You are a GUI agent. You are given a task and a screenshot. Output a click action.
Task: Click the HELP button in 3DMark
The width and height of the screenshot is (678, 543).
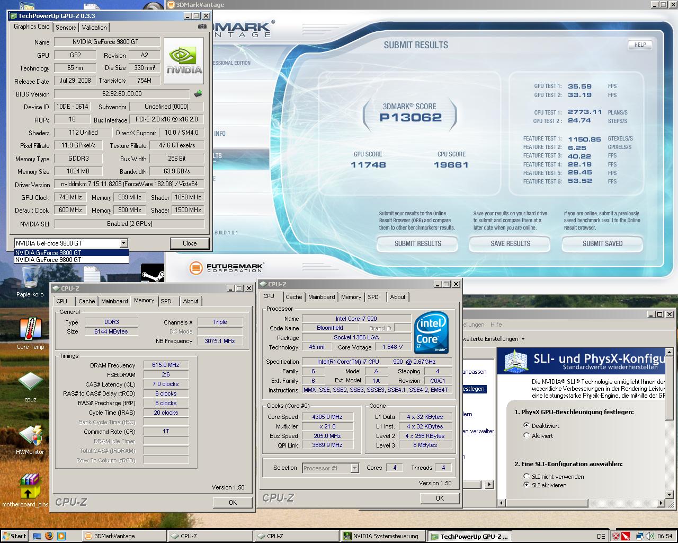(x=640, y=45)
